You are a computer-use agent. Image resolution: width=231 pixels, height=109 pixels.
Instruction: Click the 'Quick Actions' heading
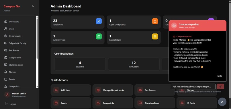(x=59, y=80)
